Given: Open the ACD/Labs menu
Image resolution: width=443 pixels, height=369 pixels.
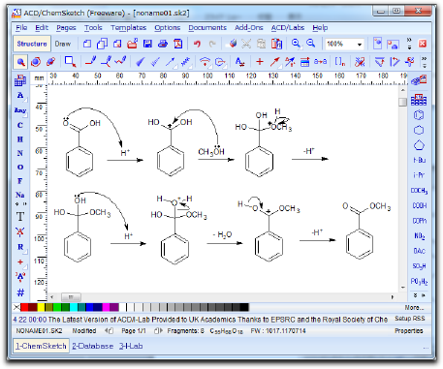Looking at the screenshot, I should [x=288, y=28].
